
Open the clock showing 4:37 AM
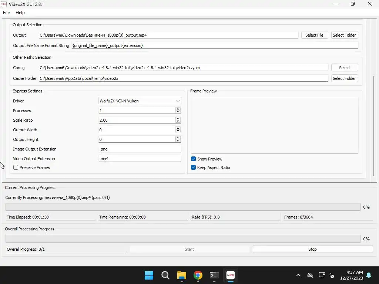352,275
